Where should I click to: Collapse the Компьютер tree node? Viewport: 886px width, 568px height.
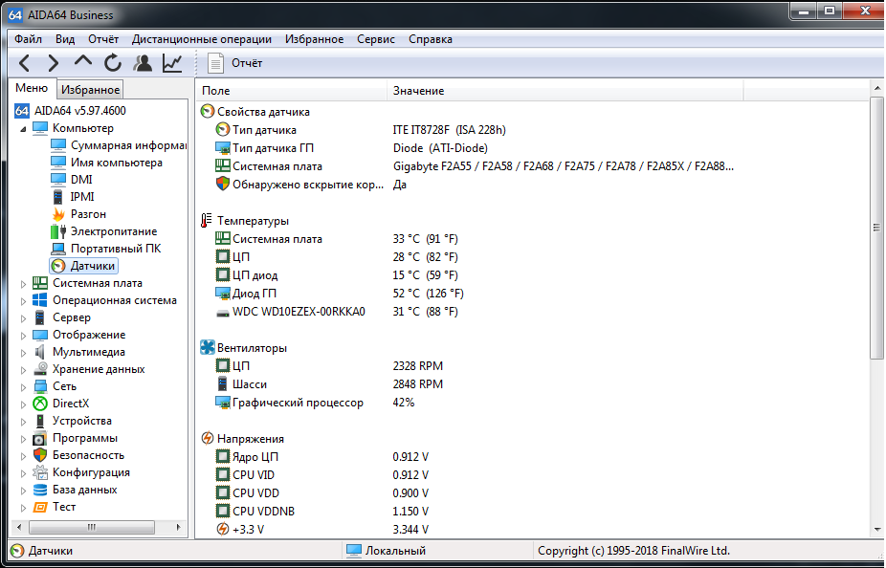[23, 129]
